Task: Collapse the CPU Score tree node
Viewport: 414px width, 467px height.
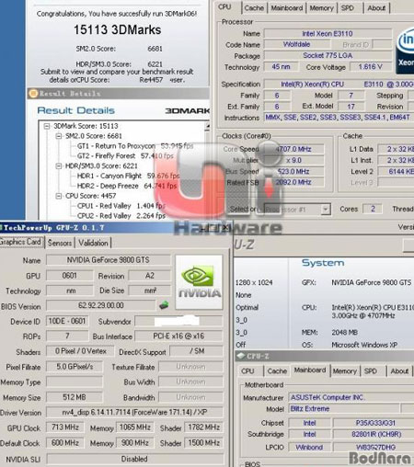Action: (x=58, y=196)
